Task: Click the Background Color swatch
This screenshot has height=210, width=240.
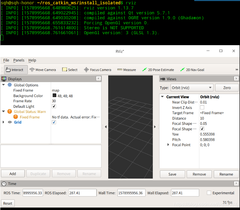Action: [x=54, y=96]
